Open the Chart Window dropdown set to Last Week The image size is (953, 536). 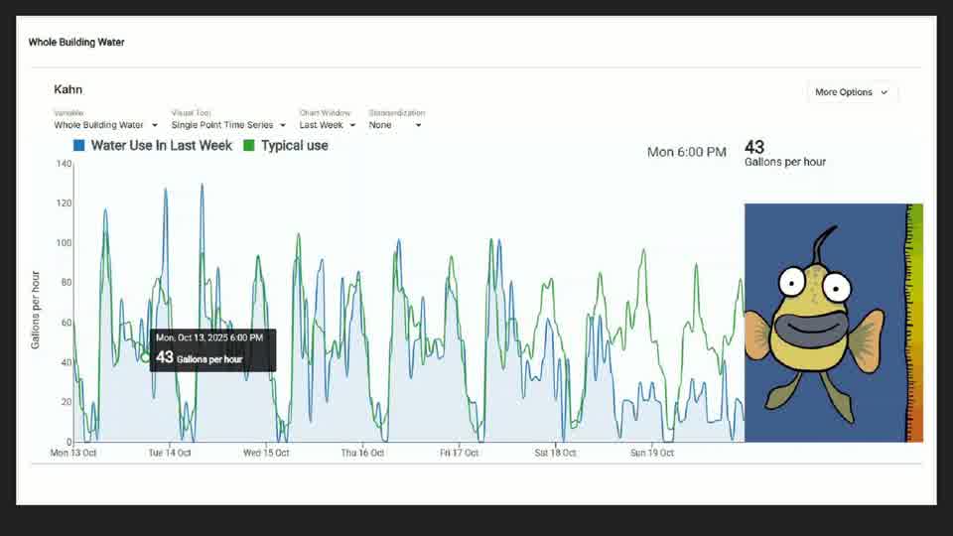(x=327, y=125)
